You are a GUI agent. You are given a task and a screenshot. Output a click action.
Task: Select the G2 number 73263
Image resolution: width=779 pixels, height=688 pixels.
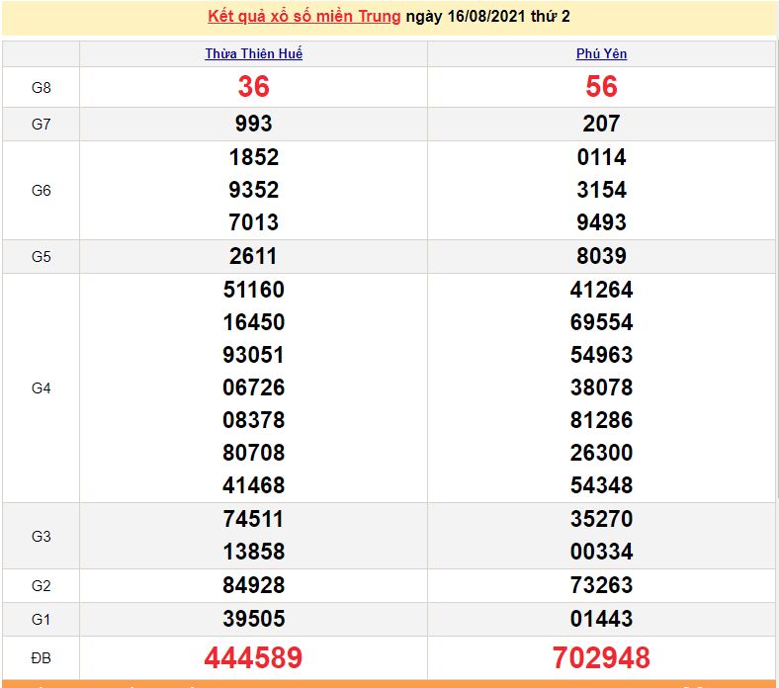[601, 585]
